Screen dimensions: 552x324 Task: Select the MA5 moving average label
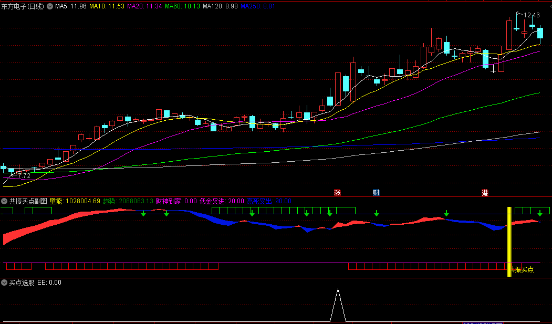tap(70, 7)
